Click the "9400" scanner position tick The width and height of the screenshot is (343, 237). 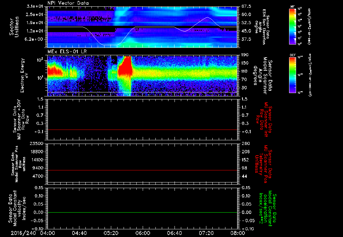(x=38, y=168)
